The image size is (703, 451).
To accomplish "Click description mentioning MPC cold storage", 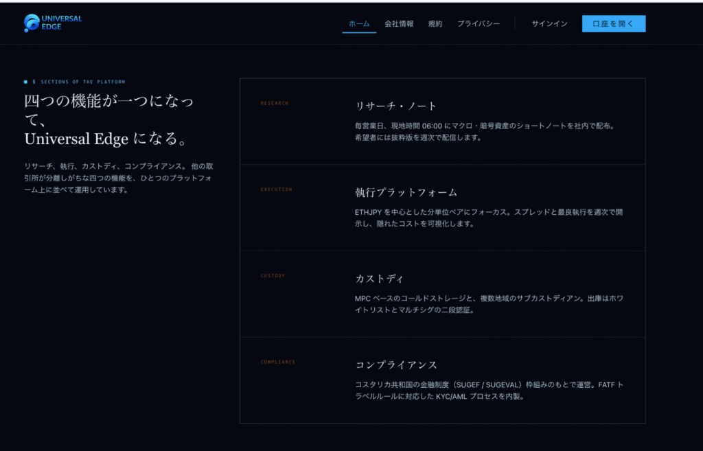I will tap(489, 304).
